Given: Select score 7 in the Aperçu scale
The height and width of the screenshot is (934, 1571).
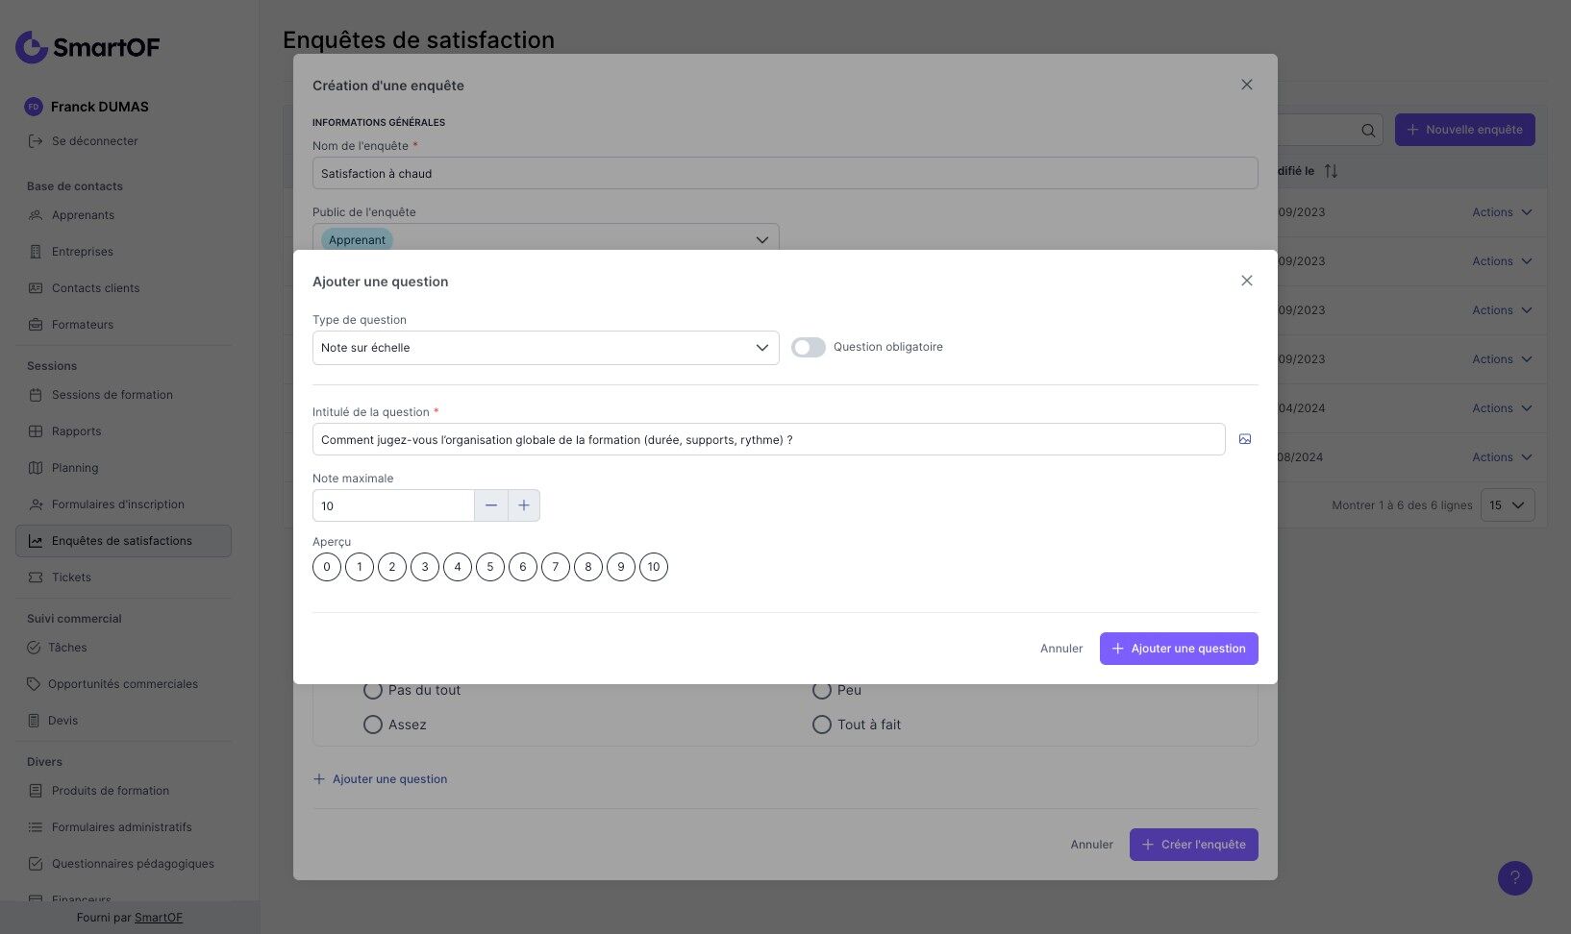Looking at the screenshot, I should click(x=556, y=567).
